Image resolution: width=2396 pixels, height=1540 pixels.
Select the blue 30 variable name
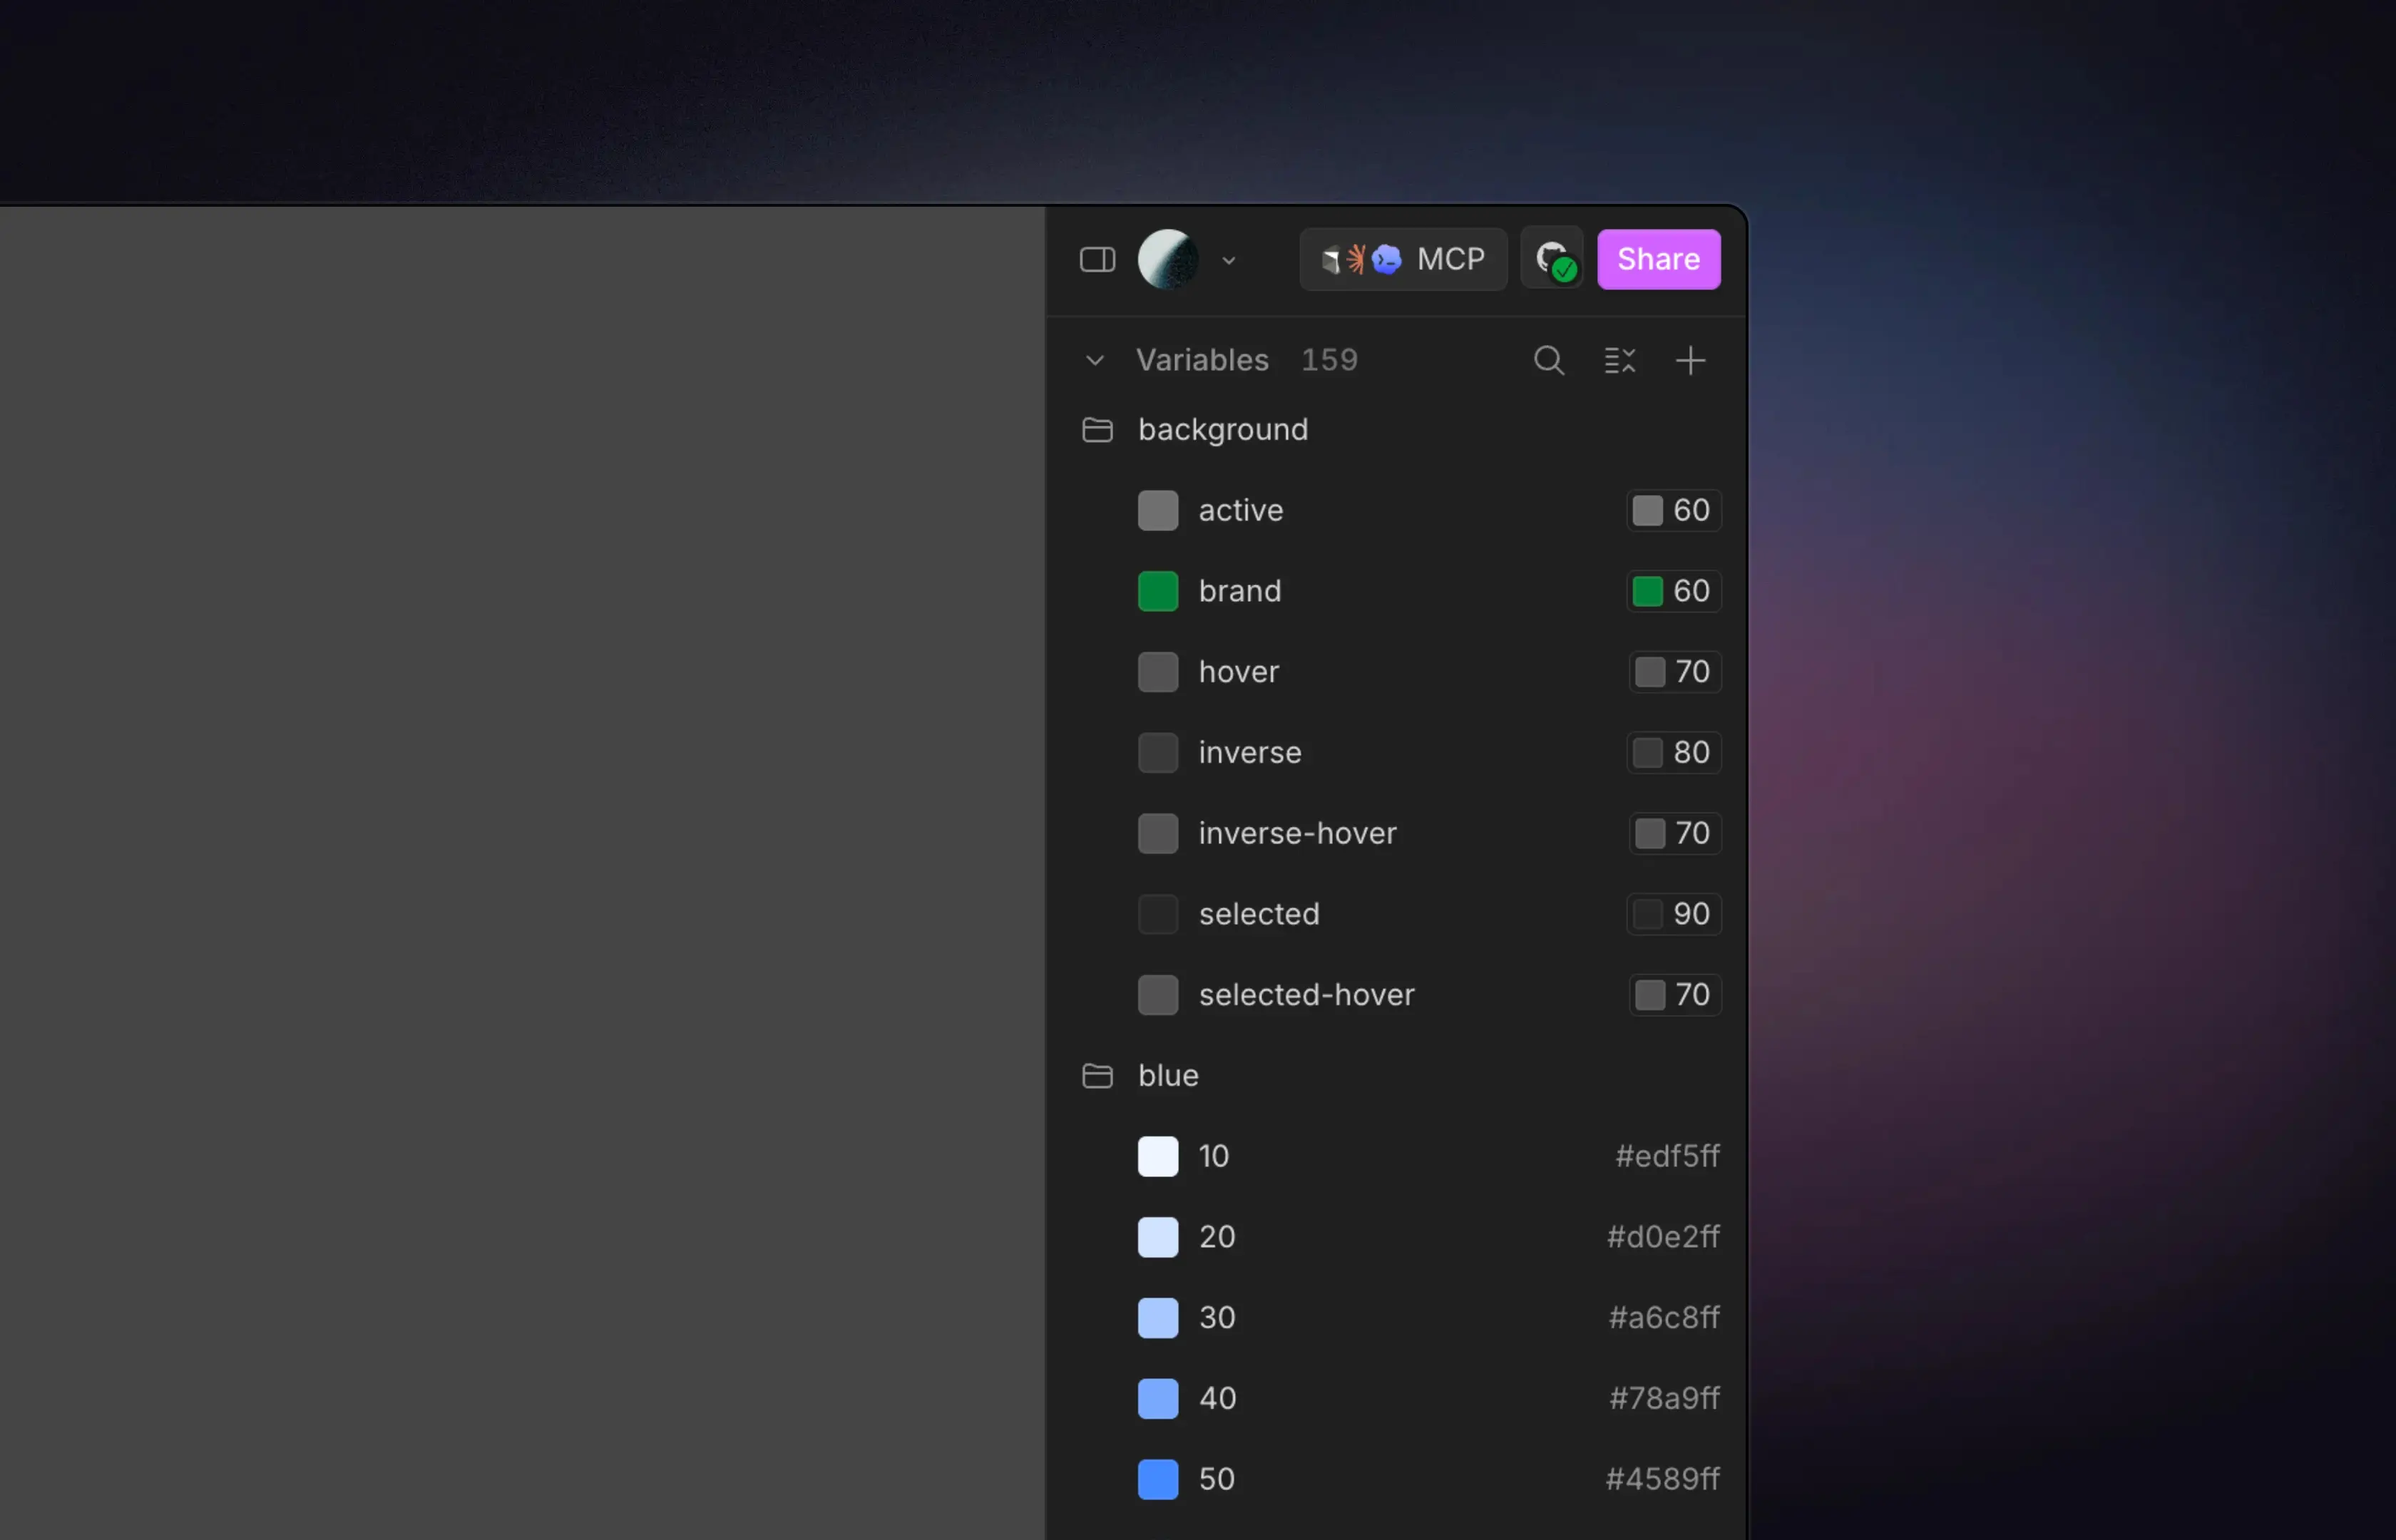pos(1216,1318)
